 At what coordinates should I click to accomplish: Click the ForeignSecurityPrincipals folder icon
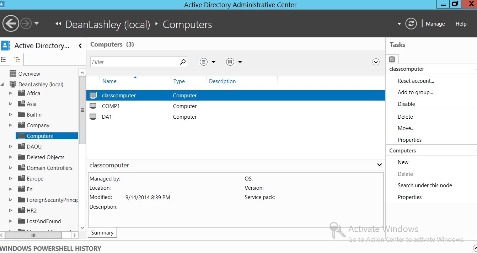[x=21, y=200]
